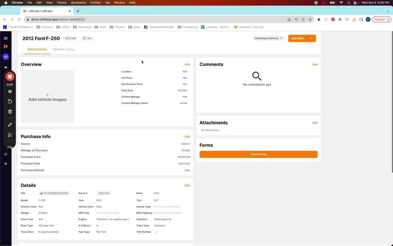Click the Update button in Chrome
This screenshot has height=246, width=393.
(x=381, y=19)
